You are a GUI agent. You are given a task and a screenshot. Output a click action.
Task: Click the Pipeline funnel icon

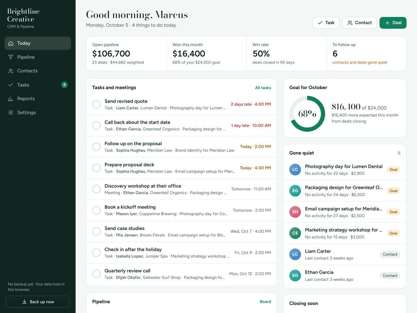tap(10, 57)
